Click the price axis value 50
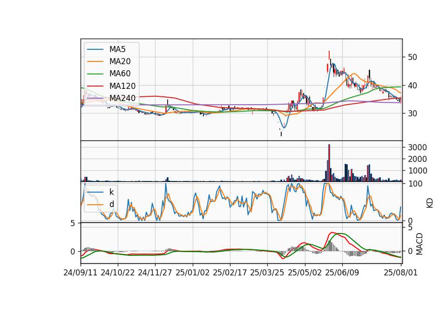 point(413,57)
